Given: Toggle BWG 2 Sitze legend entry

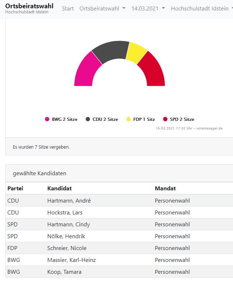Looking at the screenshot, I should (x=61, y=119).
